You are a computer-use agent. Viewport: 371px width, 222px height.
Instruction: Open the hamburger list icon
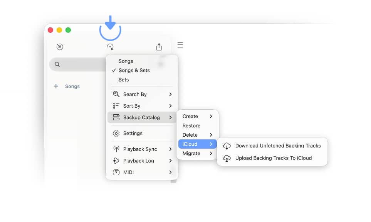pos(180,44)
